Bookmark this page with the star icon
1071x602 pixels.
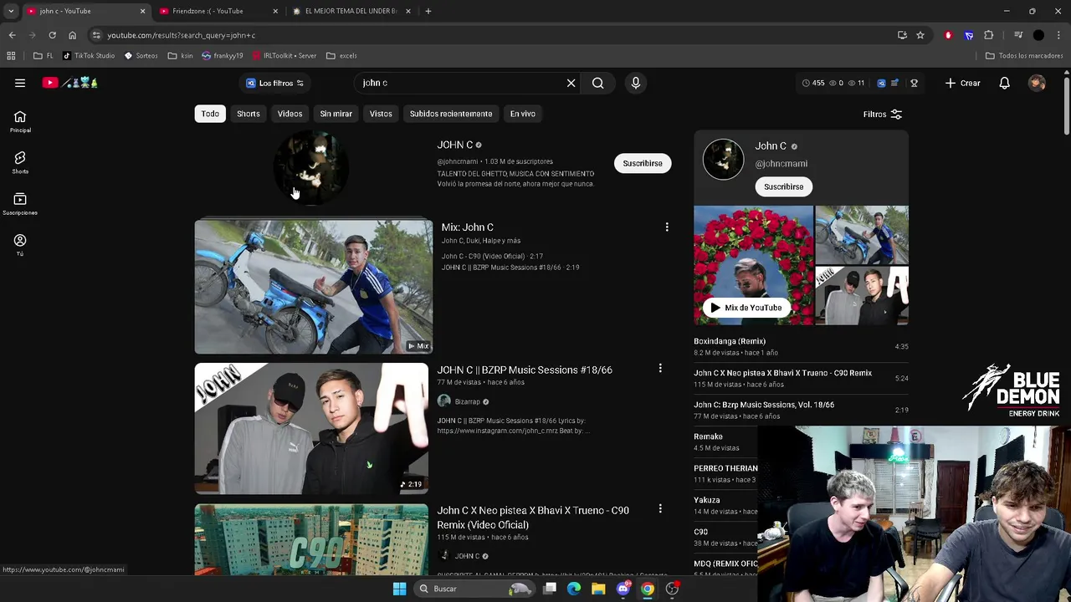920,35
